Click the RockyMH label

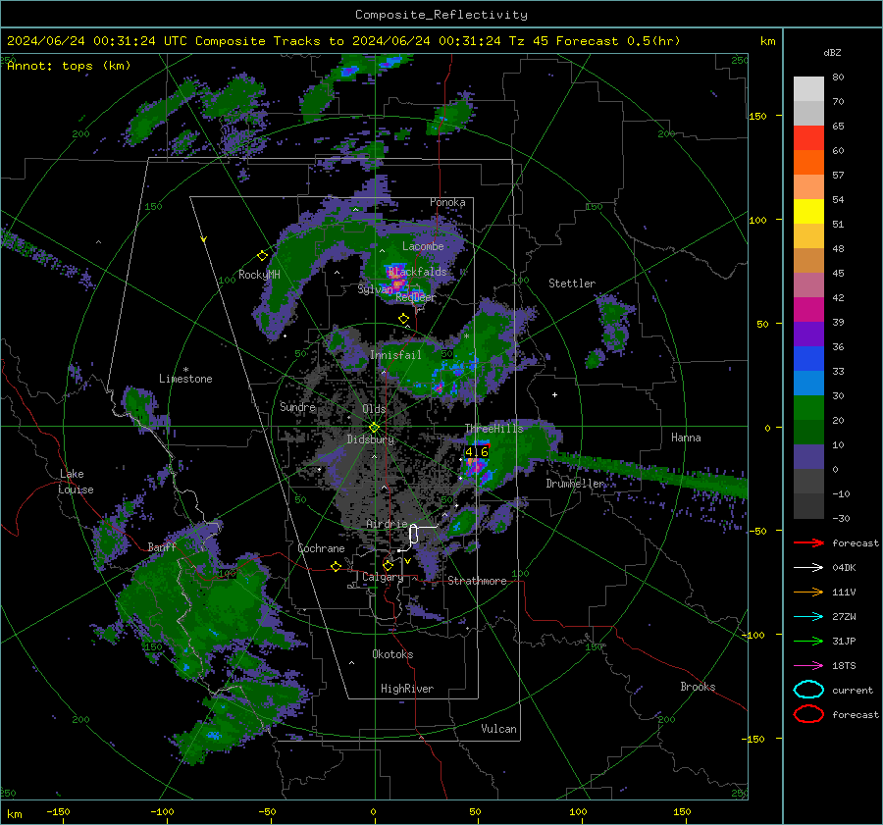coord(259,275)
